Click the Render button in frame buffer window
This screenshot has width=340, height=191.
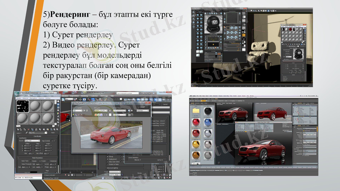point(142,107)
